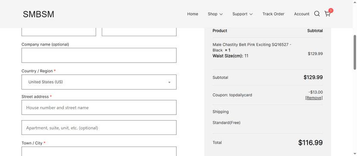Click the Male Chastity Belt product name

tap(252, 47)
